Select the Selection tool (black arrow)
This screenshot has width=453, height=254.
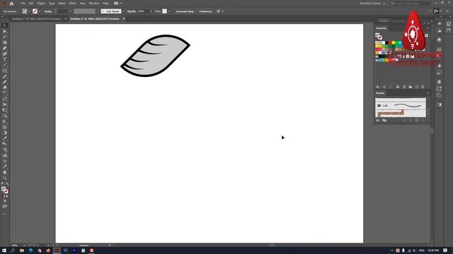tap(5, 25)
